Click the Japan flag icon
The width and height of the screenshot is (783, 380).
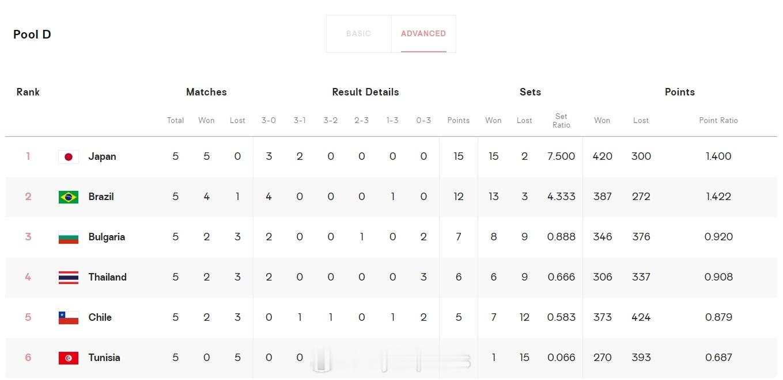click(69, 157)
